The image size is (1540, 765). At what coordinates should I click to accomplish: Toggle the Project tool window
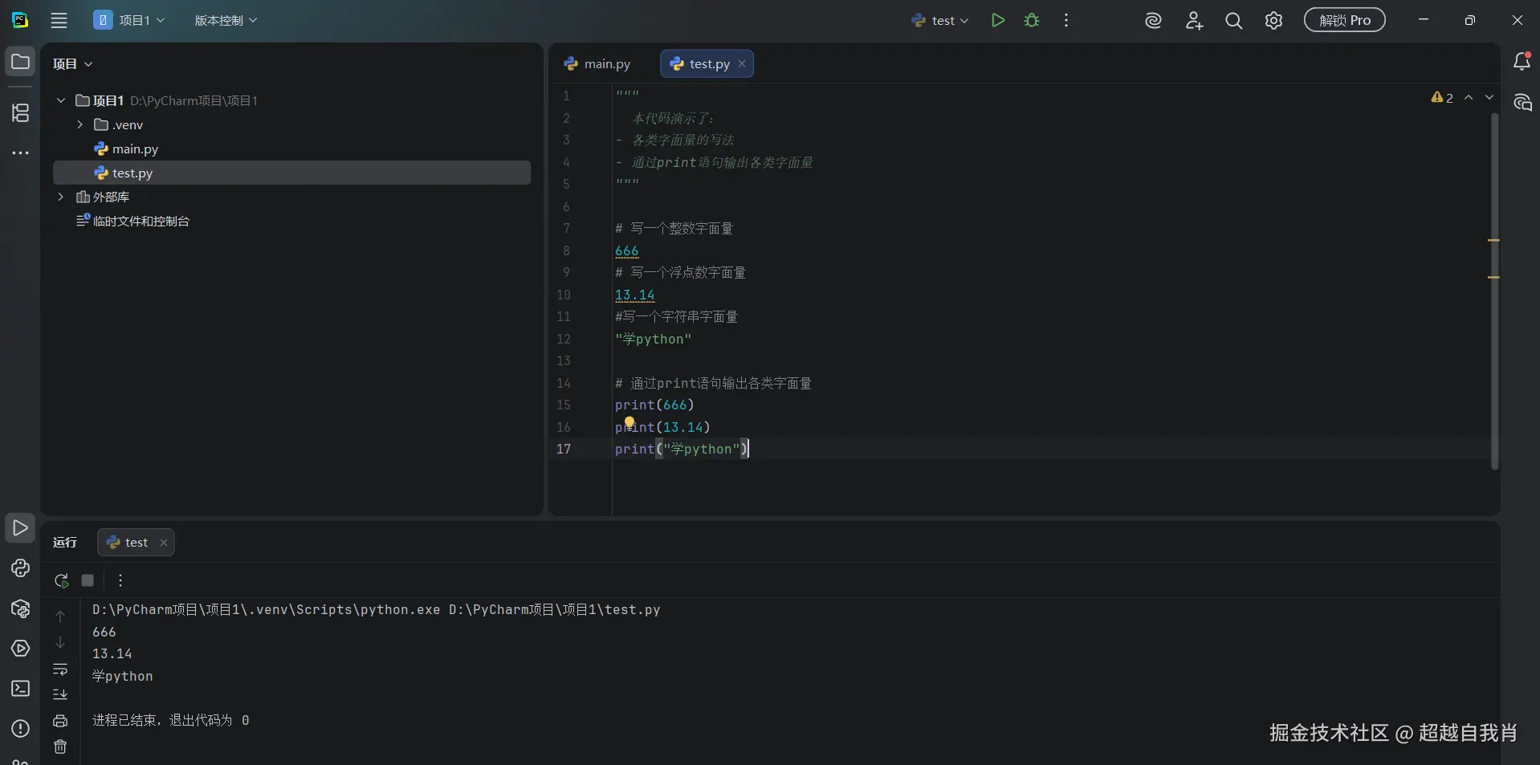tap(20, 62)
